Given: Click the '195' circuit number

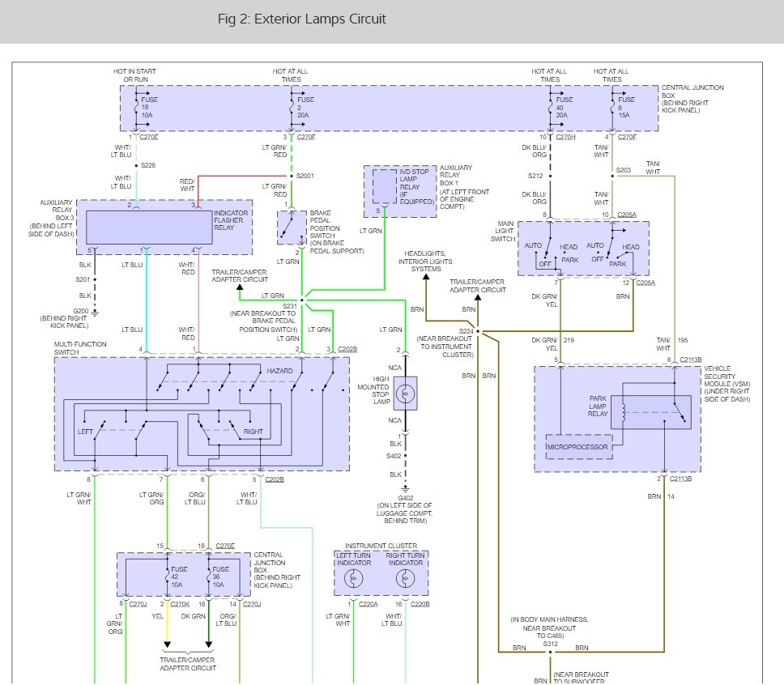Looking at the screenshot, I should pyautogui.click(x=683, y=340).
